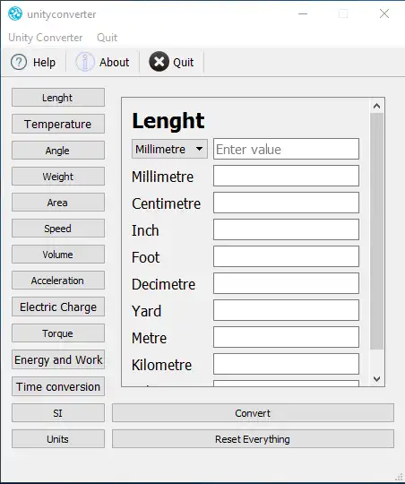The image size is (405, 484).
Task: Select the Lenght category button
Action: (58, 98)
